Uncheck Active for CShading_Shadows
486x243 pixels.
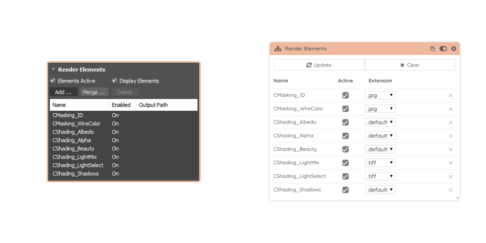(345, 190)
